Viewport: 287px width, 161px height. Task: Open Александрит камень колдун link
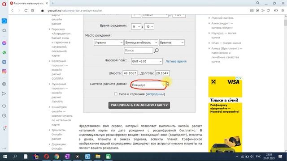pyautogui.click(x=222, y=25)
